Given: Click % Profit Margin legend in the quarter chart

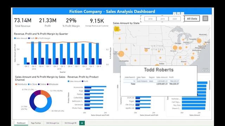Looking at the screenshot, I should pos(43,38).
